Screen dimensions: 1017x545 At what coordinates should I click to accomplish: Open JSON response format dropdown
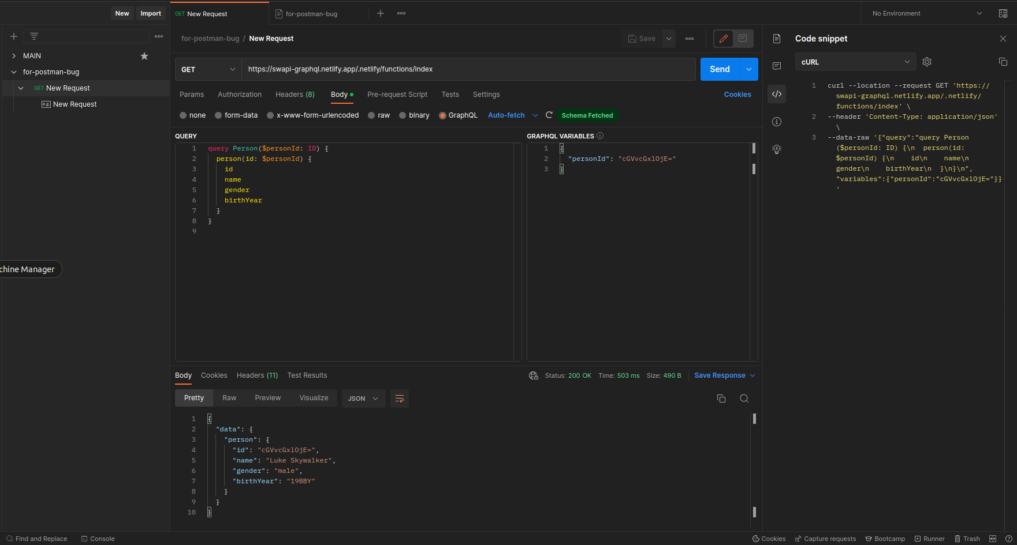point(363,399)
